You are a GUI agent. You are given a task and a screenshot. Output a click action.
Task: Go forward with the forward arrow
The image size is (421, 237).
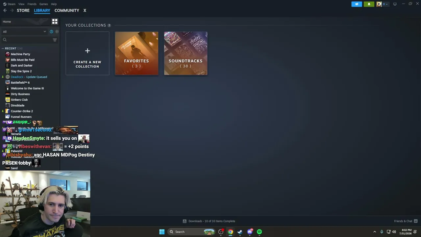coord(12,11)
